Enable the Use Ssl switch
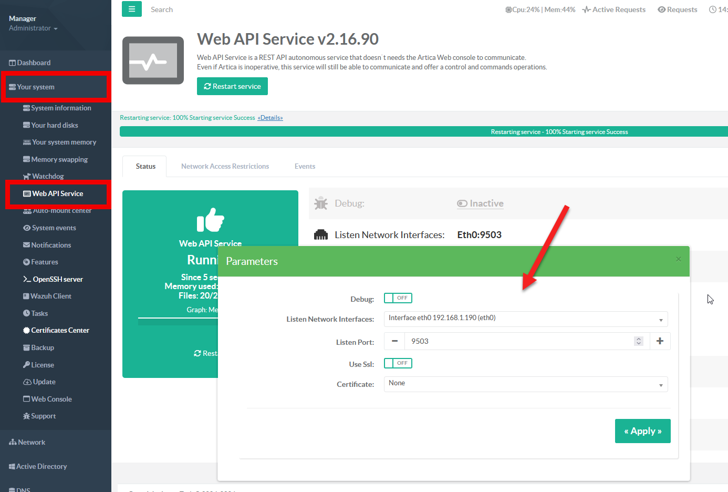This screenshot has width=728, height=492. point(398,363)
